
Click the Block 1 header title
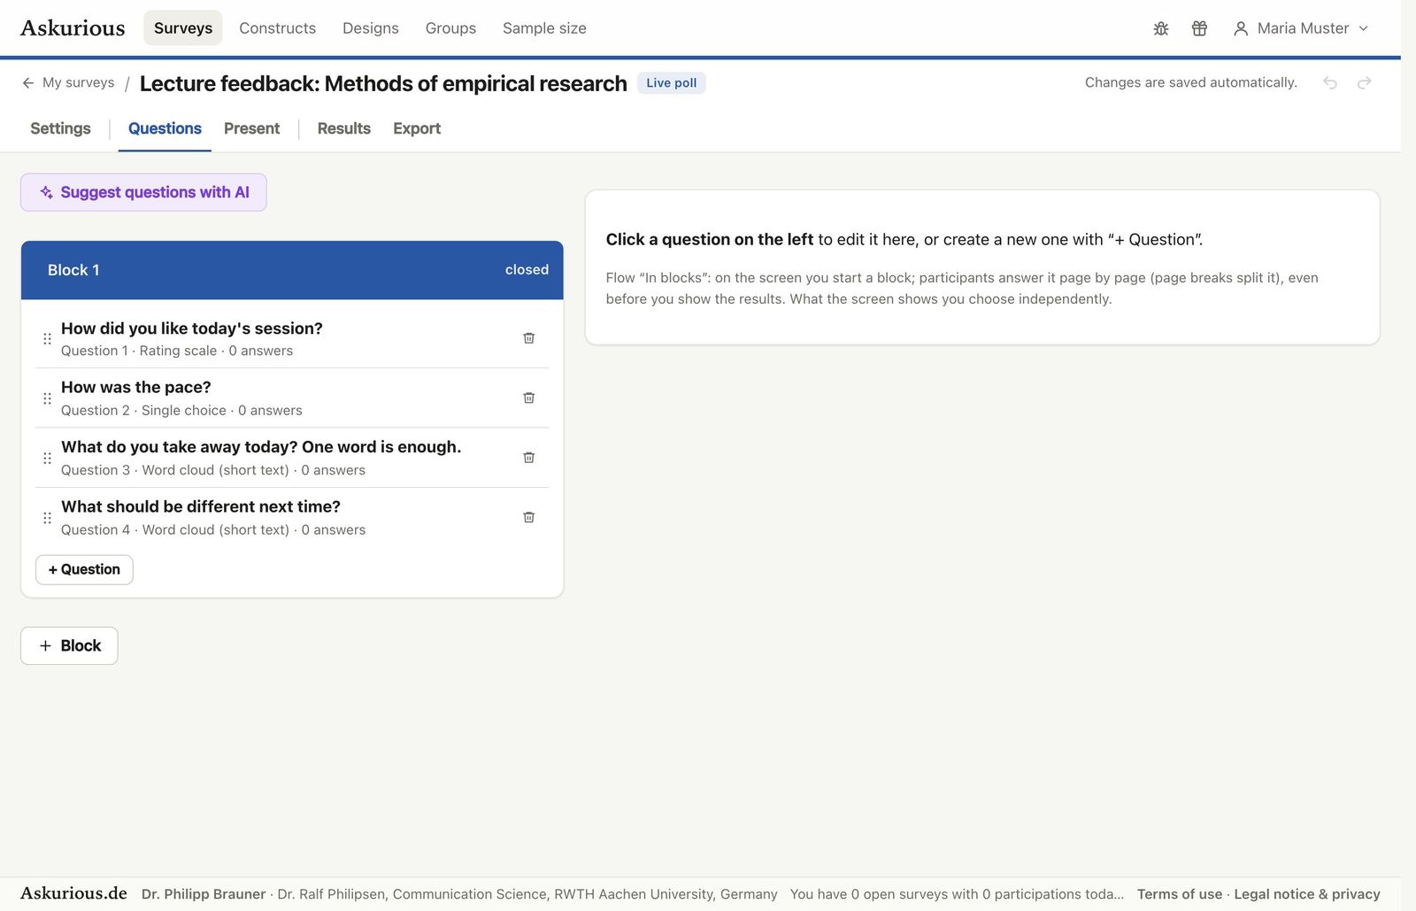tap(73, 270)
